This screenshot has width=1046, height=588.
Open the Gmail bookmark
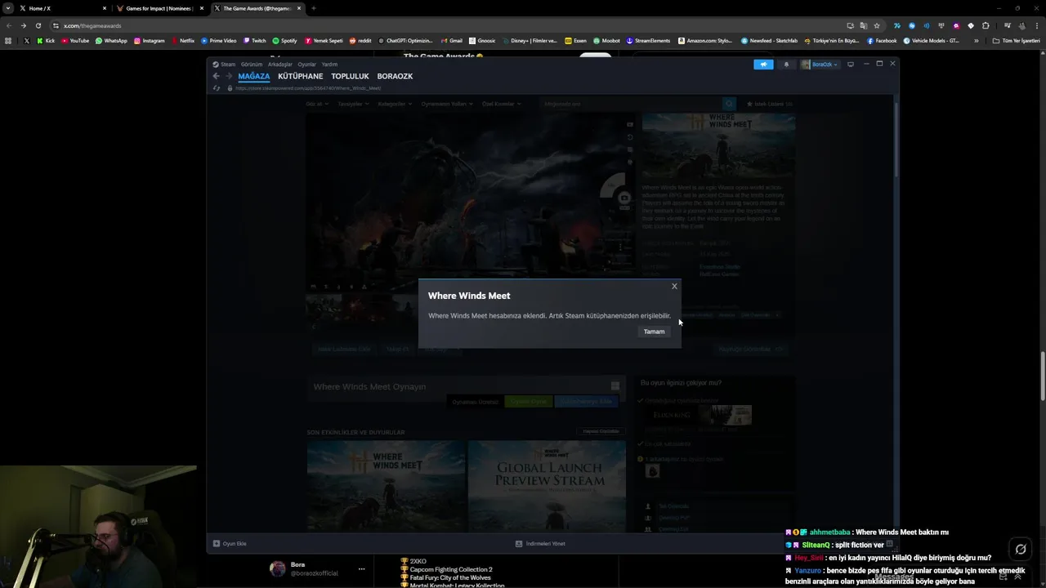[x=451, y=40]
